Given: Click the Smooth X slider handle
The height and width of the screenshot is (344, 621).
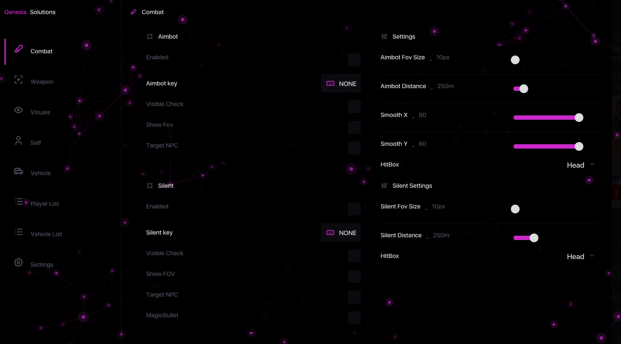Looking at the screenshot, I should pos(579,118).
